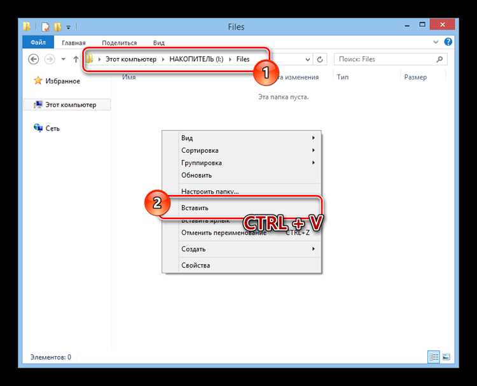
Task: Choose Свойства in the context menu
Action: [x=242, y=266]
